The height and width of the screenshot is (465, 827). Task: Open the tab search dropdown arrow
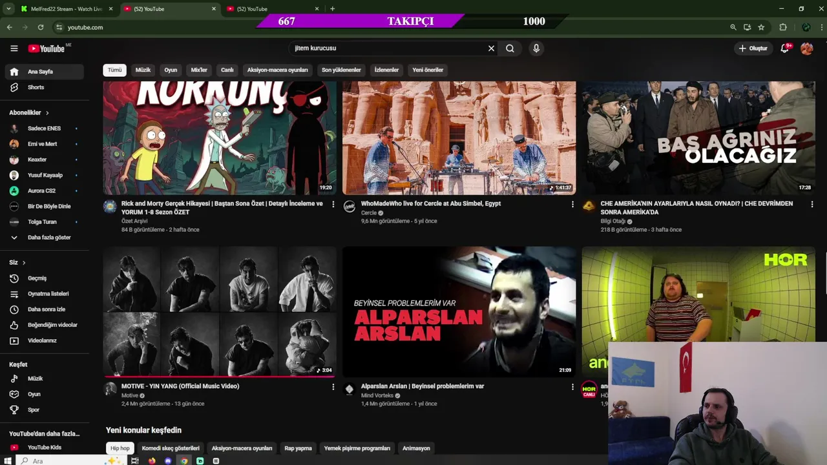8,9
